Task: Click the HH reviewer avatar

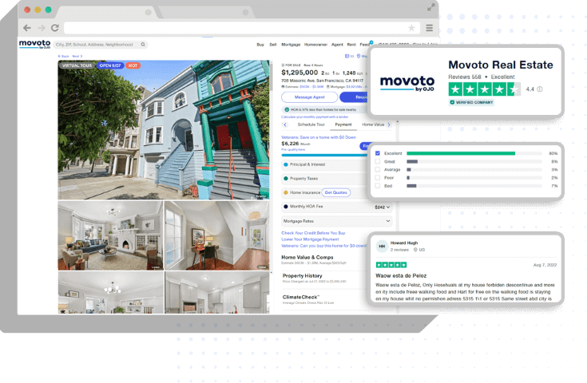Action: pos(382,246)
